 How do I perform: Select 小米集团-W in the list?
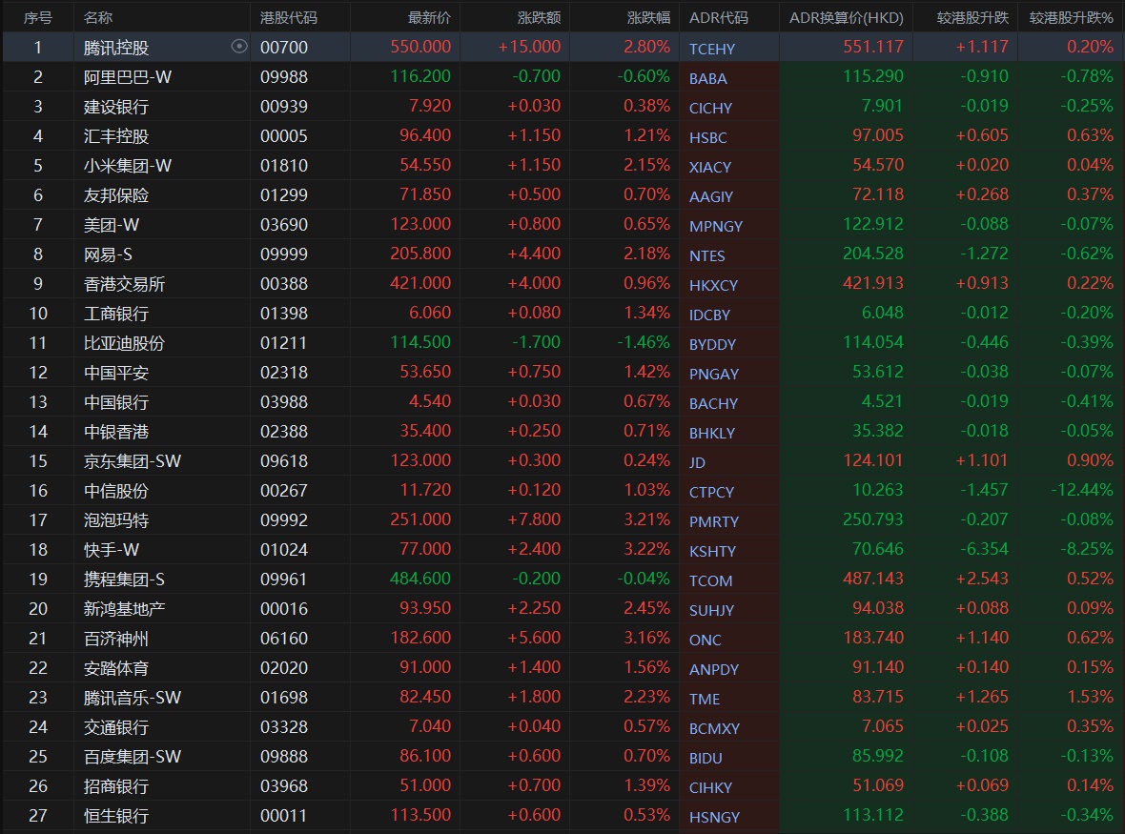coord(128,165)
